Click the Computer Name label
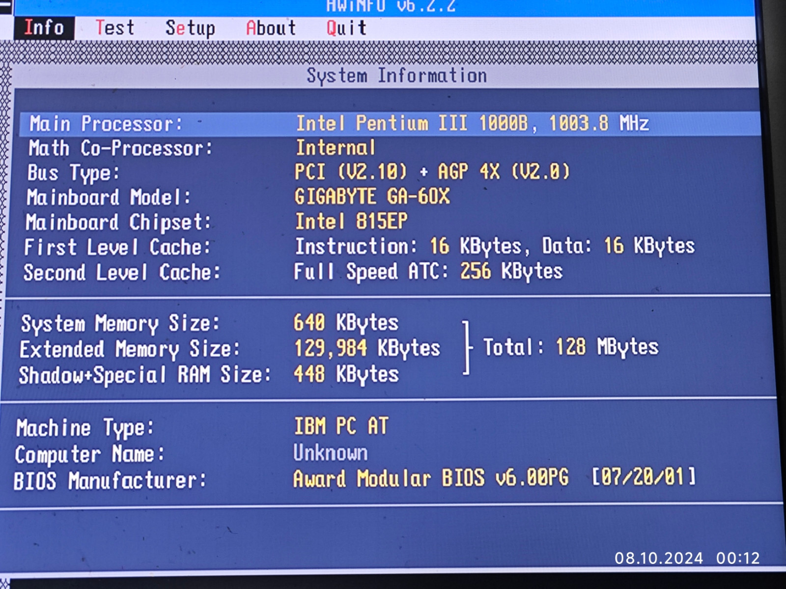This screenshot has width=786, height=589. point(89,454)
